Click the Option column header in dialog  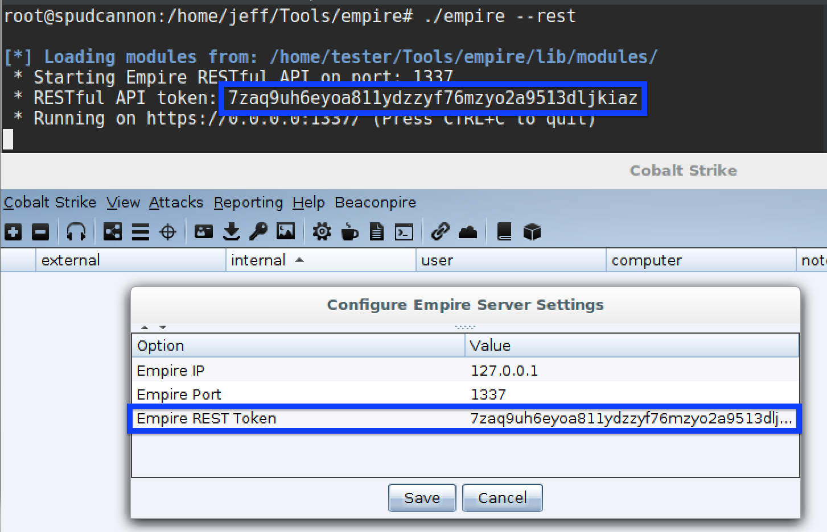(299, 346)
